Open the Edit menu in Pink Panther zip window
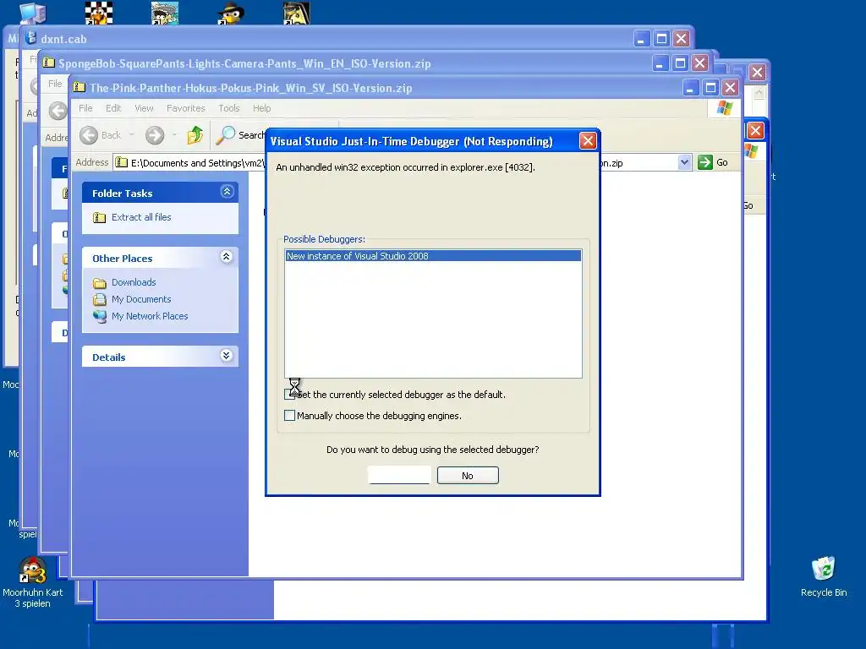The height and width of the screenshot is (649, 866). pos(113,108)
